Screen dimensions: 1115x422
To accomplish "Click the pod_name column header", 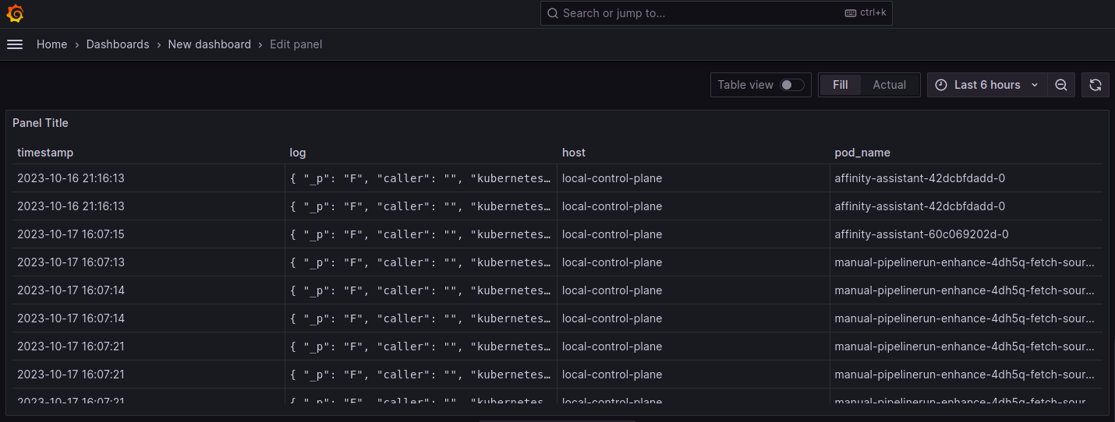I will click(862, 153).
